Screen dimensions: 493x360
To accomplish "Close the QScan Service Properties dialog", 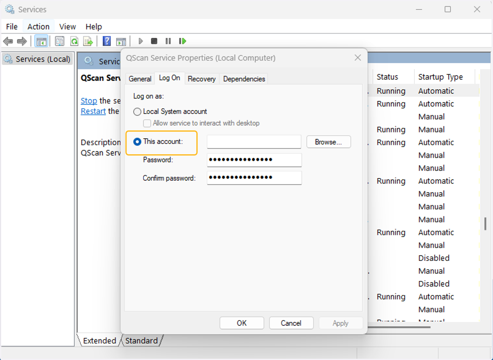I will (358, 58).
